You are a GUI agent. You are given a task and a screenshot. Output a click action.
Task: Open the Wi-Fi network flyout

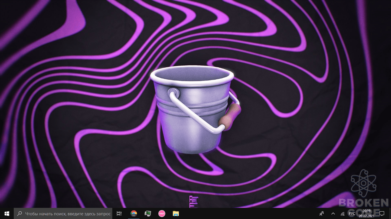click(343, 214)
